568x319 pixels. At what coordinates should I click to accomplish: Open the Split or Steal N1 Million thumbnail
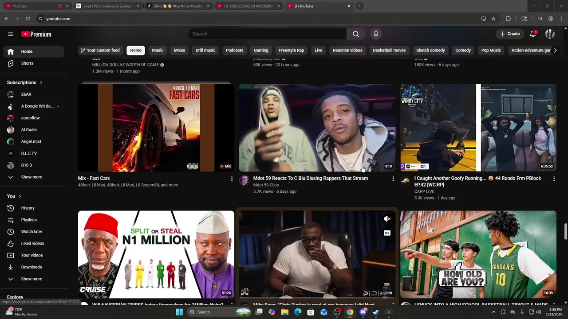click(156, 254)
